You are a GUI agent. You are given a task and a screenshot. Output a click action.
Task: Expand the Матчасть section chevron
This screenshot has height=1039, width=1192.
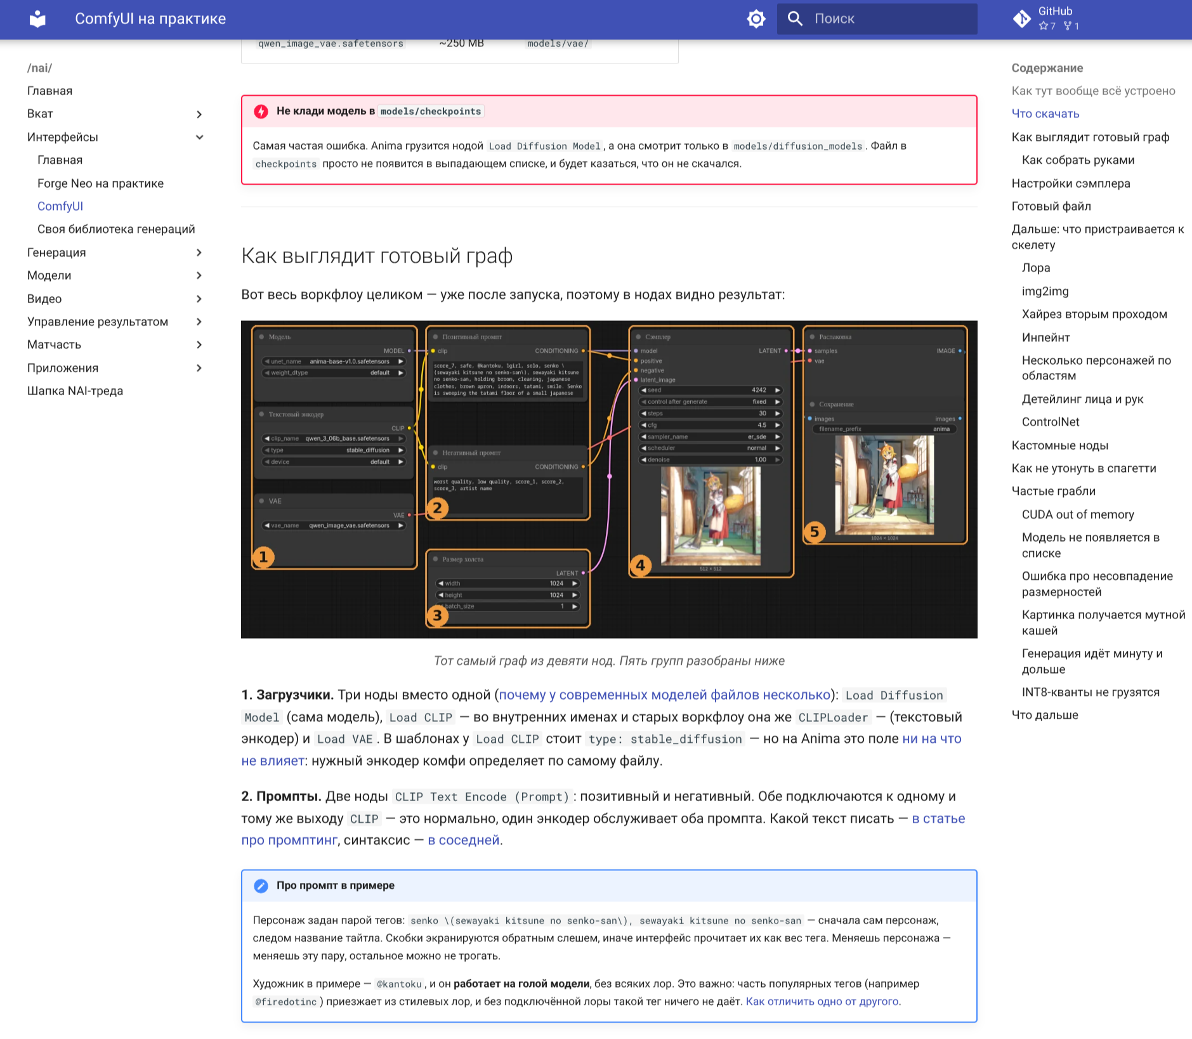pyautogui.click(x=199, y=344)
